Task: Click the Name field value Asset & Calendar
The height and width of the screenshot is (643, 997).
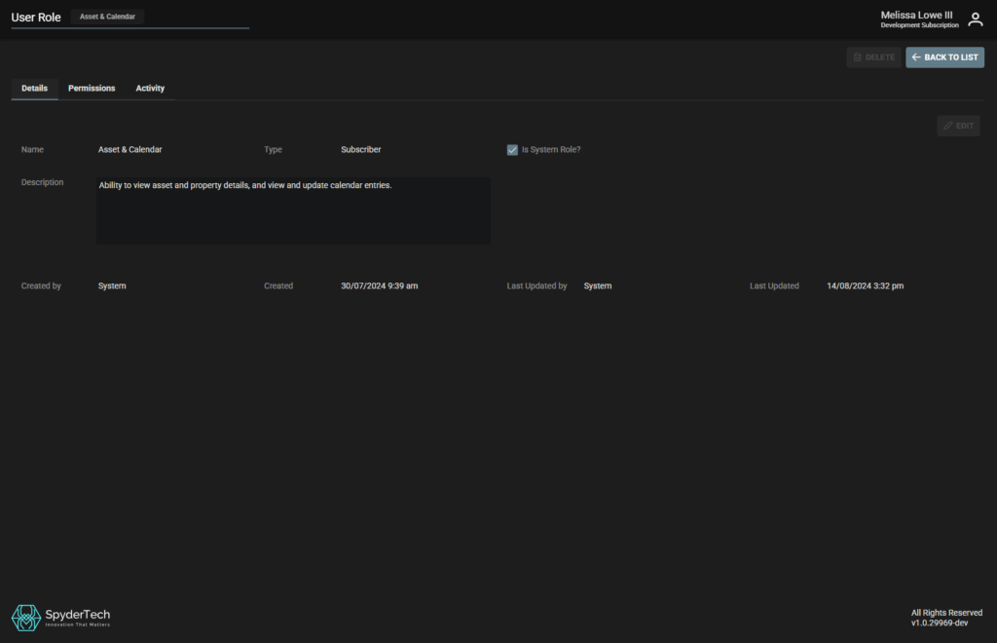Action: pyautogui.click(x=129, y=150)
